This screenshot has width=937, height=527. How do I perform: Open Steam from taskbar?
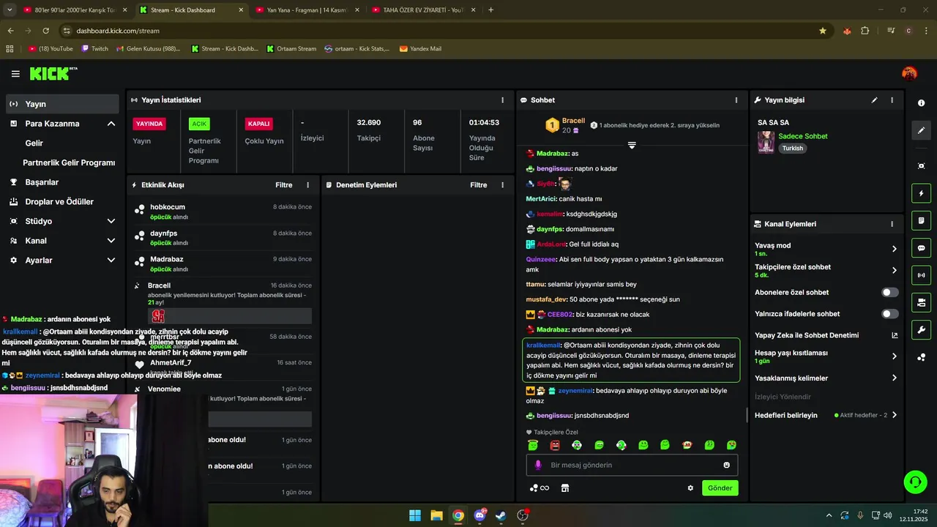[501, 515]
